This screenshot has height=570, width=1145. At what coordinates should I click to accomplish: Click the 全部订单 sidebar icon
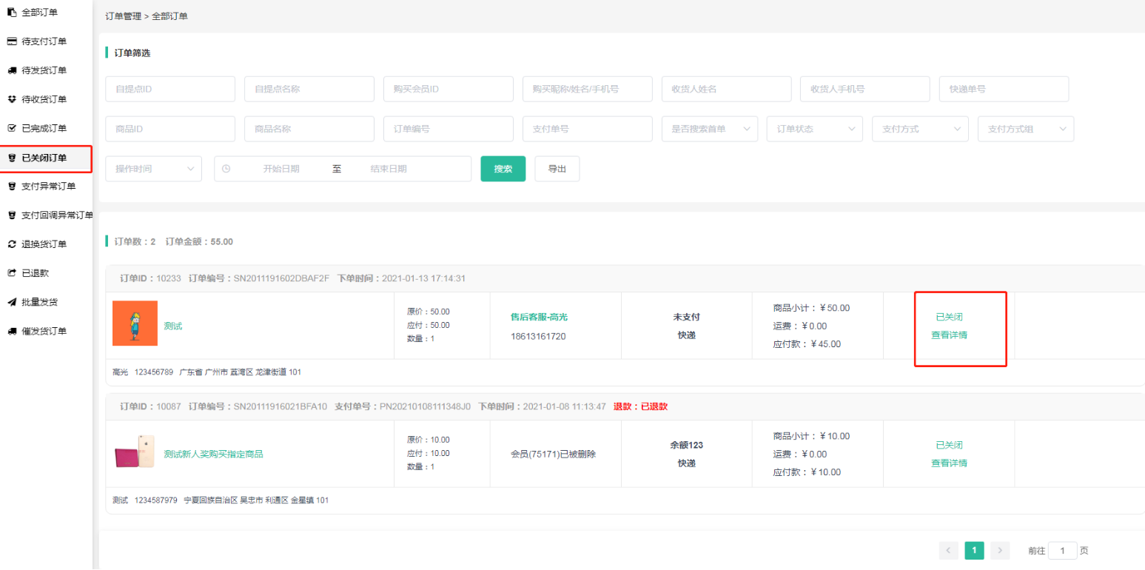(x=12, y=13)
